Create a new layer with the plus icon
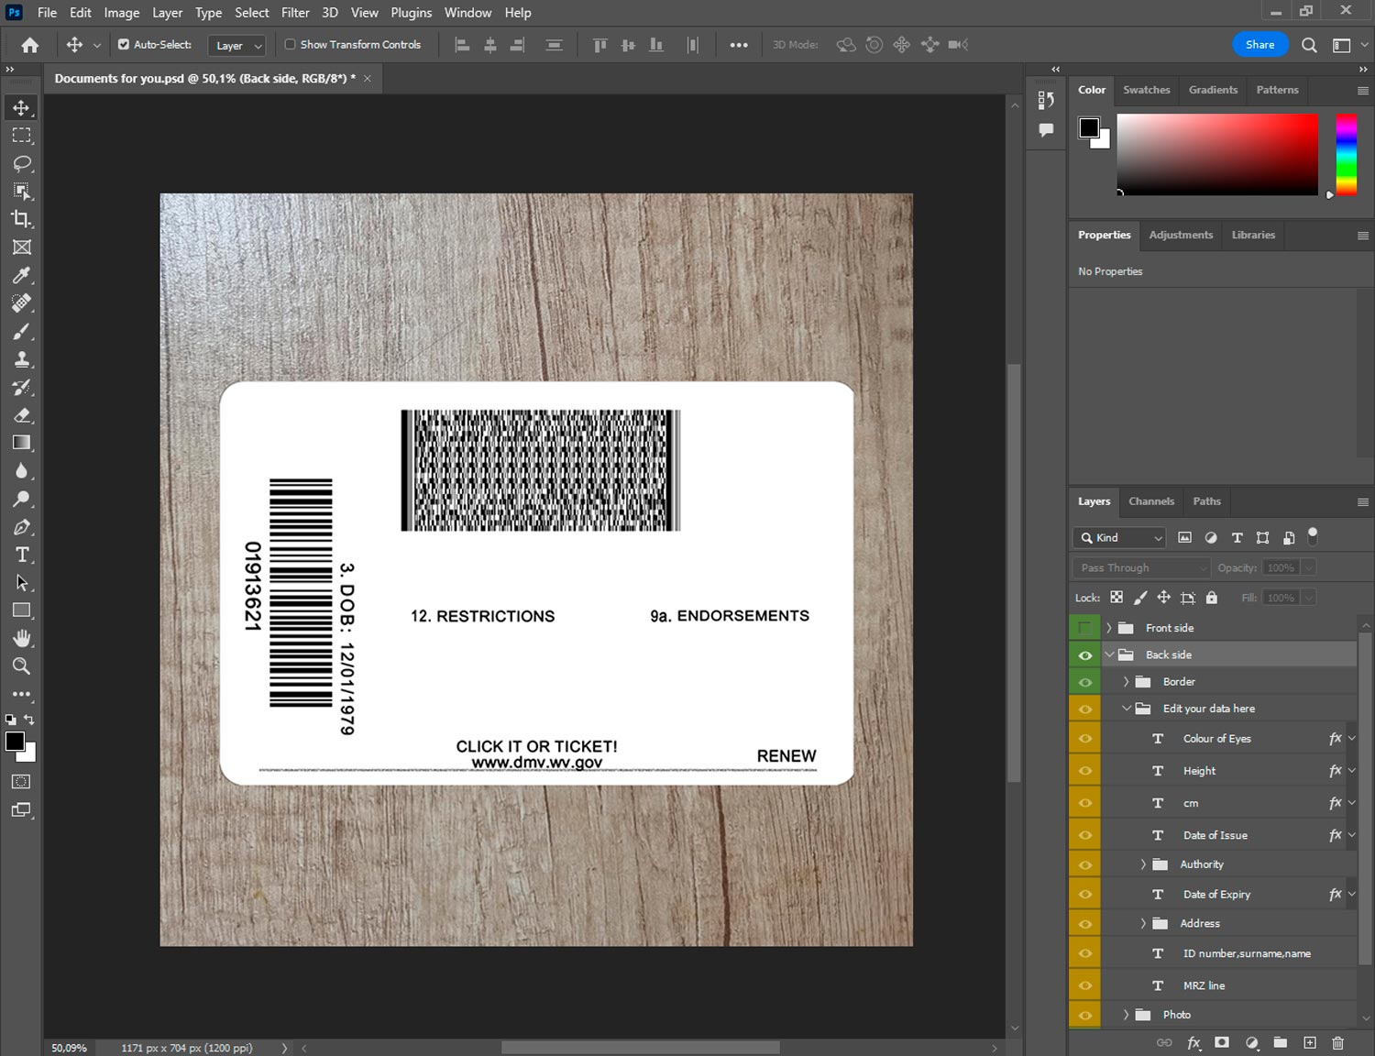The width and height of the screenshot is (1375, 1056). pos(1310,1042)
